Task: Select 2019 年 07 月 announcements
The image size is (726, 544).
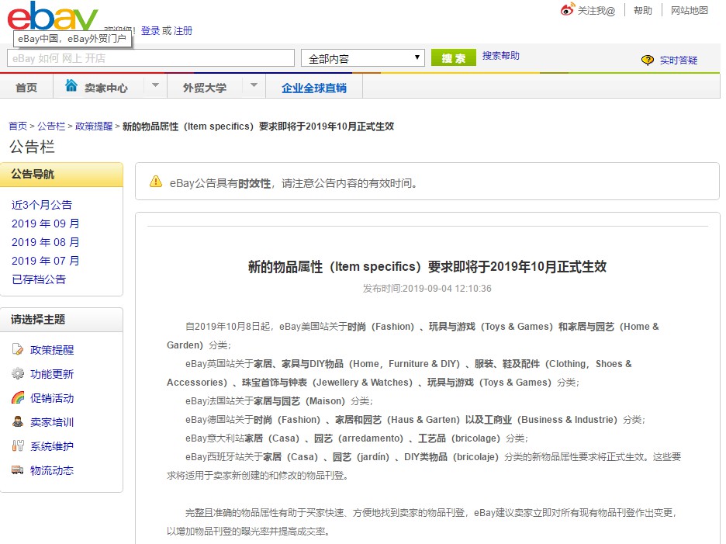Action: pyautogui.click(x=45, y=261)
